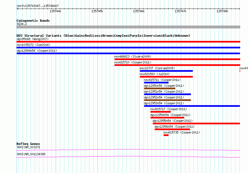Viewport: 248px width, 173px height.
Task: Select nsv615711 (Cooper2011) label
Action: (162, 80)
